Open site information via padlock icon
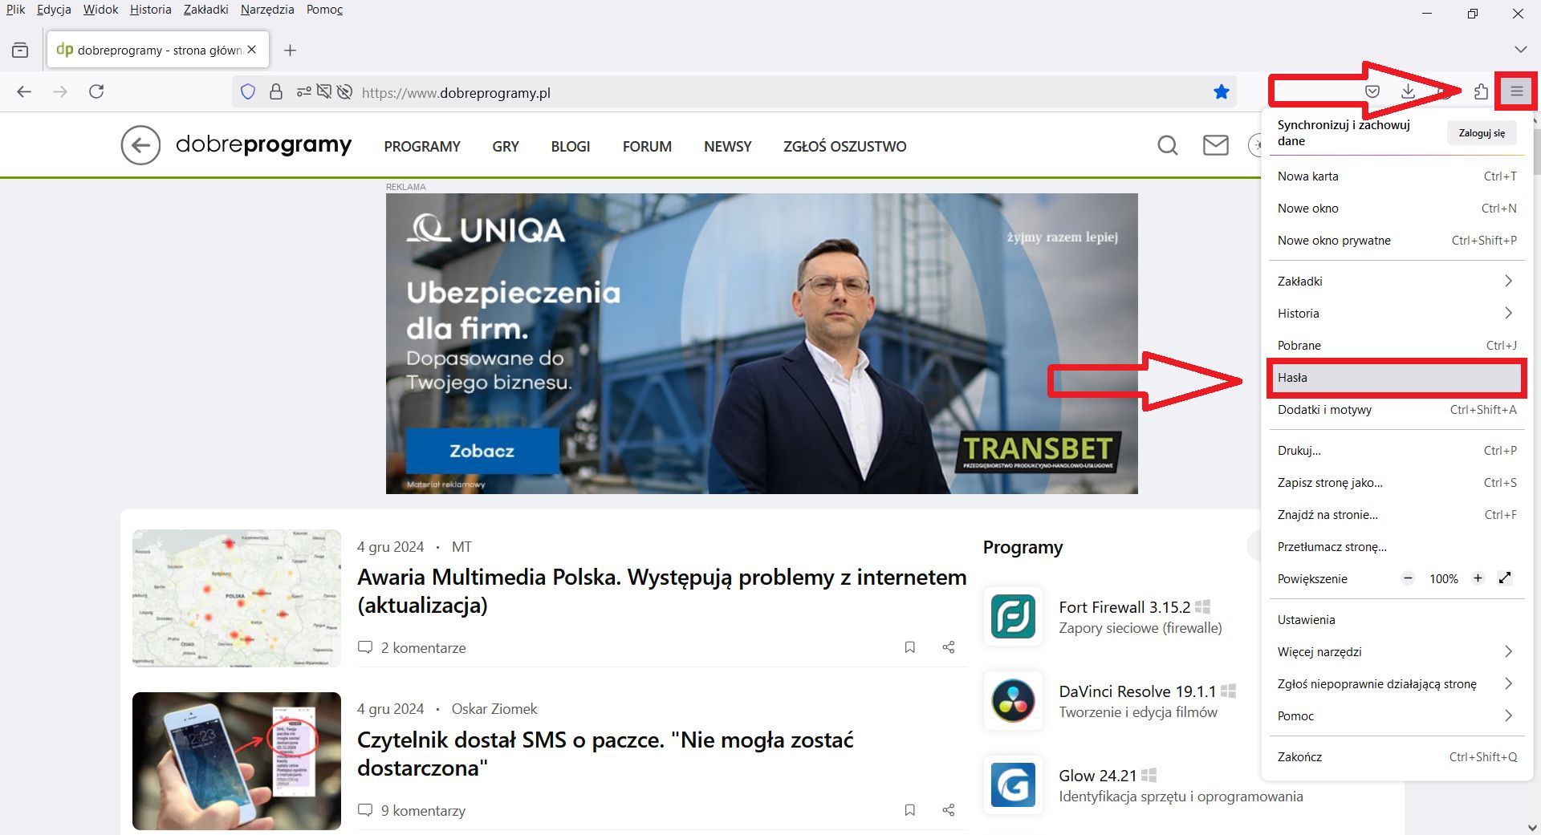 (x=276, y=91)
